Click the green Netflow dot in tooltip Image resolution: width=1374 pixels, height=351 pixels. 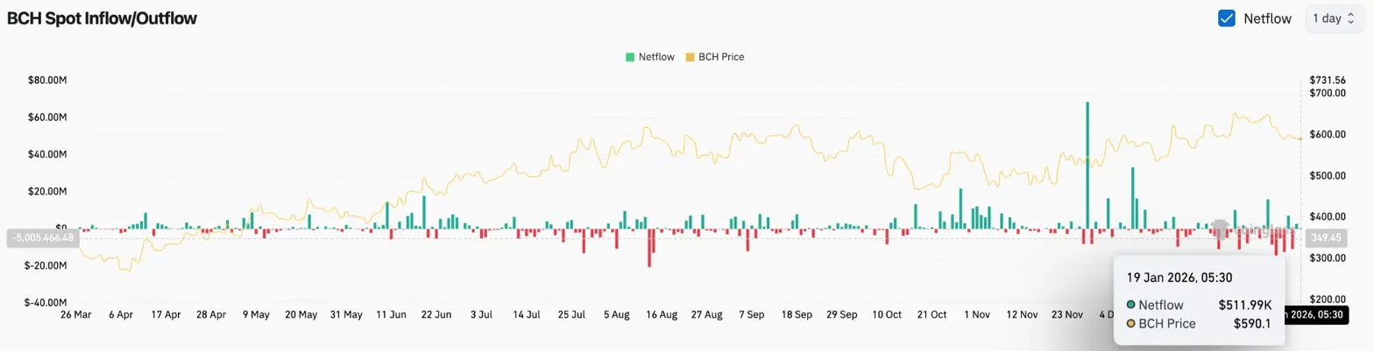(1131, 305)
